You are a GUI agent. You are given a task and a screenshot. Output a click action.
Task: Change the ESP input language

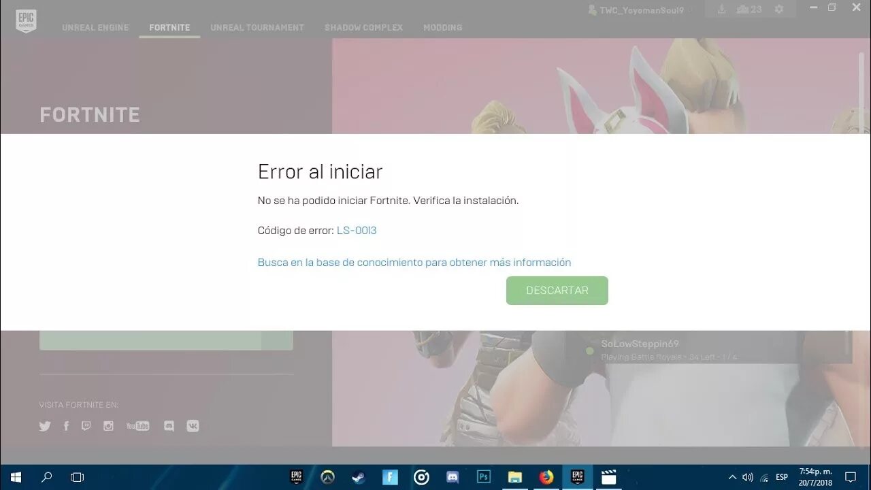782,477
